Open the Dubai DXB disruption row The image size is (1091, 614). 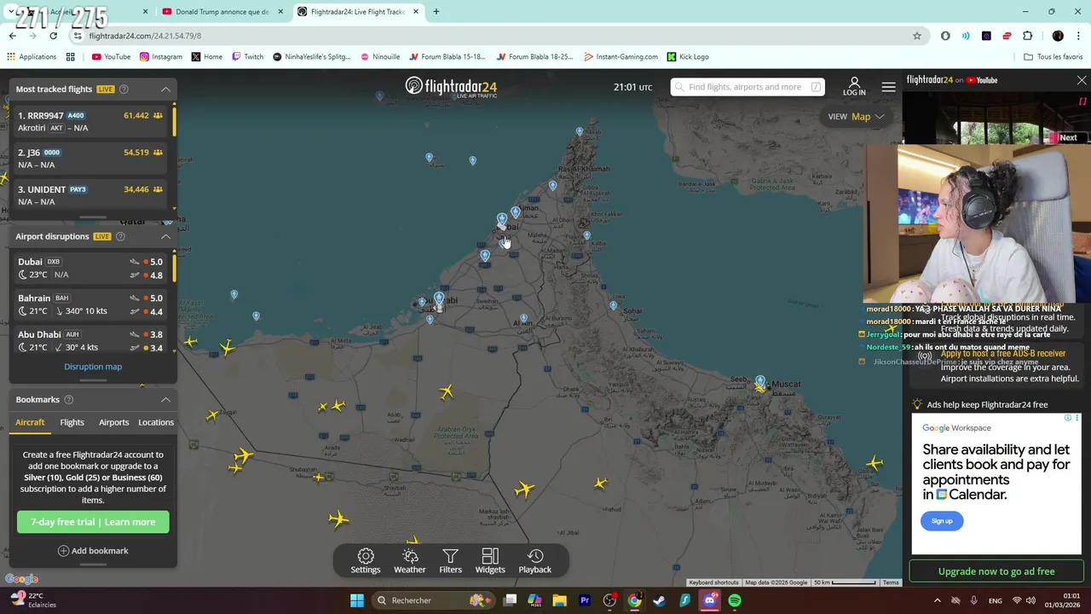pos(91,268)
